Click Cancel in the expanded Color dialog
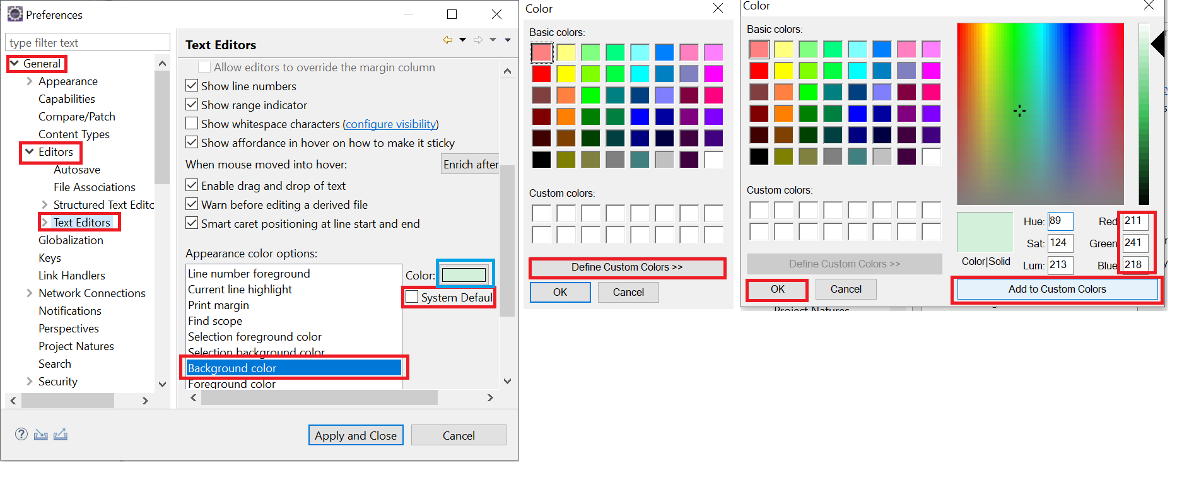1194x492 pixels. (846, 289)
